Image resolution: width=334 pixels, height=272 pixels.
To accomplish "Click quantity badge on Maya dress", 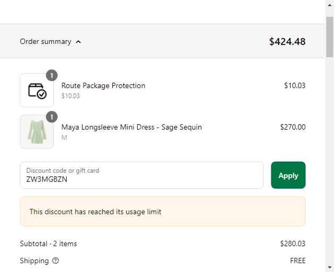I will pos(52,117).
